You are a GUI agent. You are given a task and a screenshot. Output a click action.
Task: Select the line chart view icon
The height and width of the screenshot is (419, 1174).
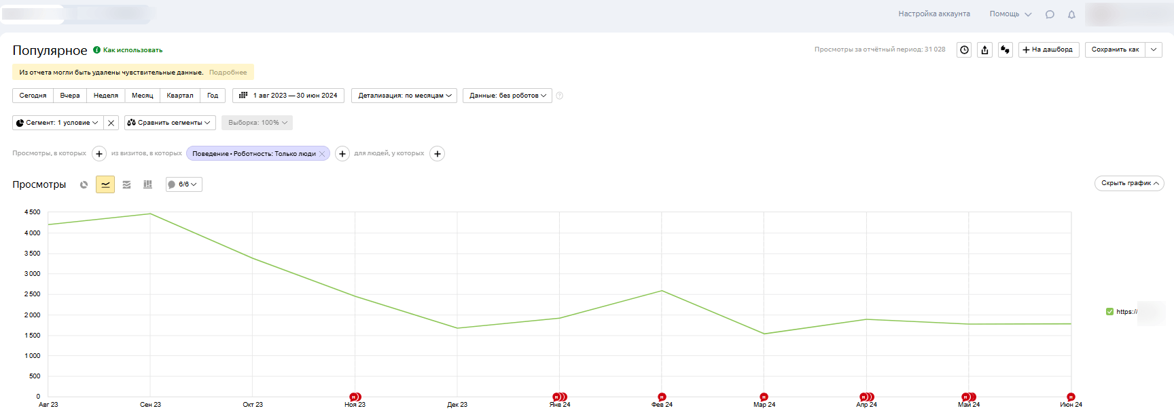coord(105,184)
